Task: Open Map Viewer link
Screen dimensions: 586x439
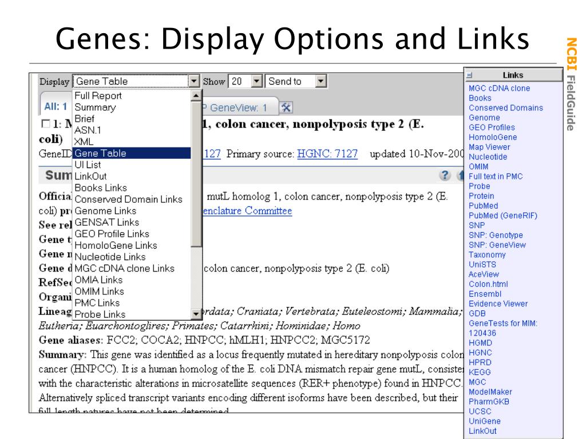Action: coord(489,147)
